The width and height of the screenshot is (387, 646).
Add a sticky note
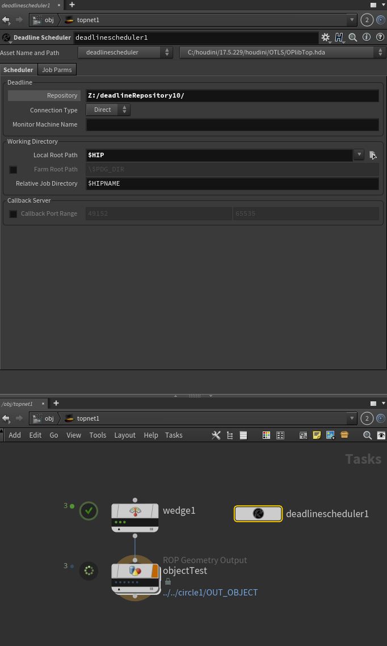[317, 435]
